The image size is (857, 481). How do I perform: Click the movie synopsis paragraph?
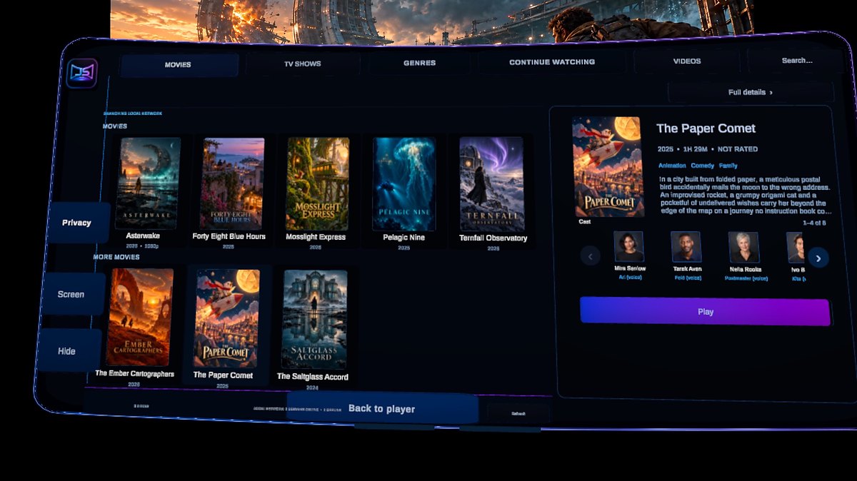[744, 195]
